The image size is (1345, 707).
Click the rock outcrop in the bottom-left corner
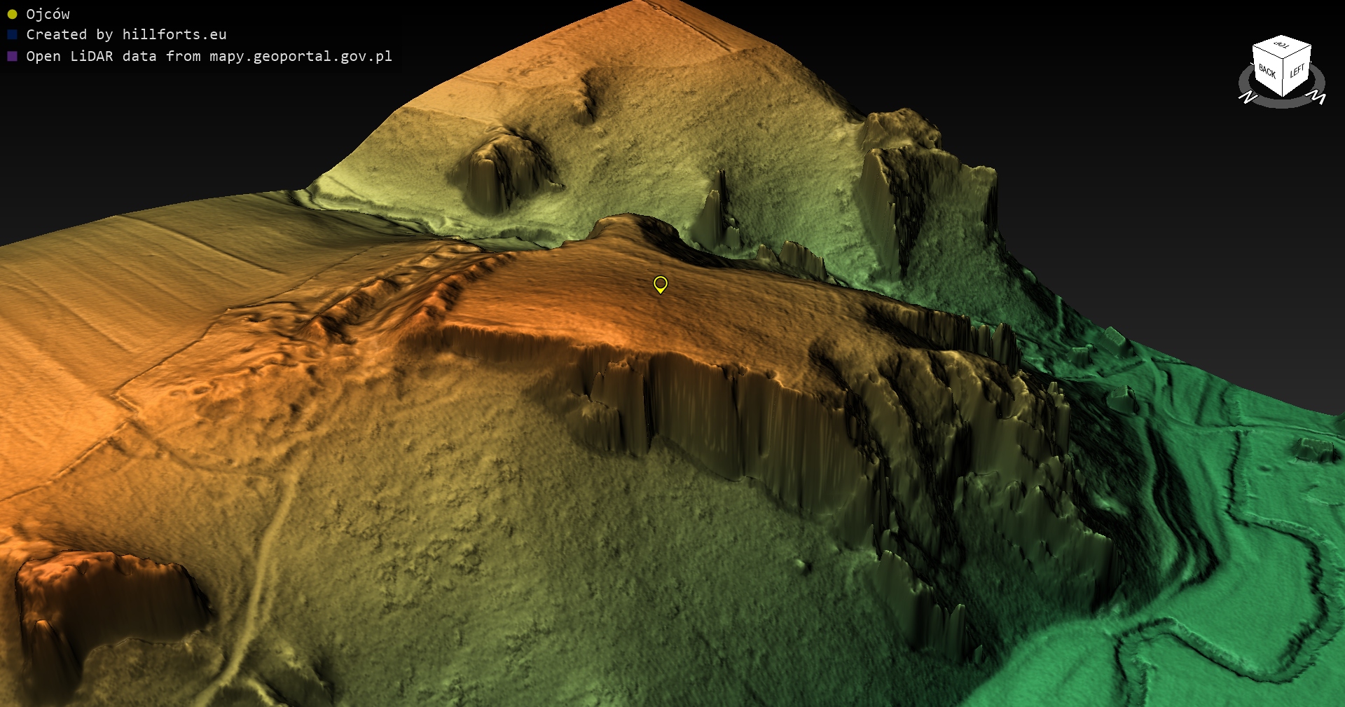pos(105,596)
